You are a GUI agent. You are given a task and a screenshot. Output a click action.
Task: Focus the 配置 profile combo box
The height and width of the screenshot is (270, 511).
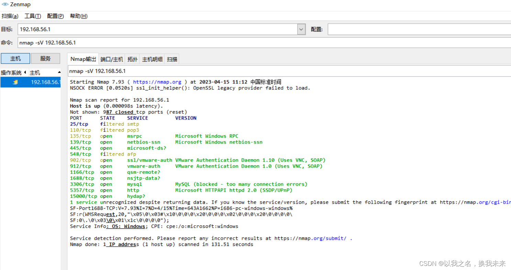click(x=419, y=30)
